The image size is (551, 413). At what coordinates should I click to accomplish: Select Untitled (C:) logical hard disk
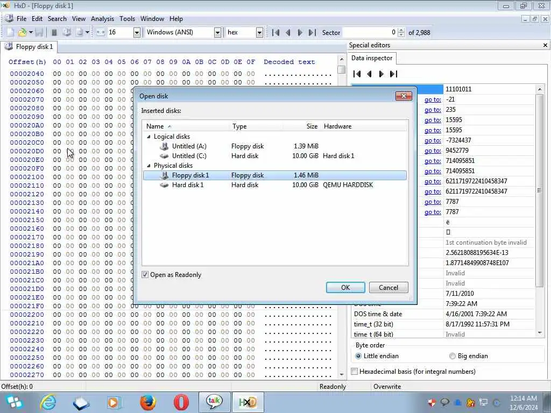pyautogui.click(x=275, y=155)
